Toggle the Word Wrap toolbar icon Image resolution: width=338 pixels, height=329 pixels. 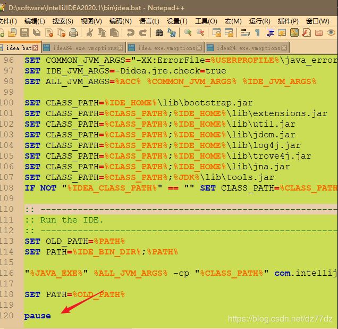click(246, 33)
